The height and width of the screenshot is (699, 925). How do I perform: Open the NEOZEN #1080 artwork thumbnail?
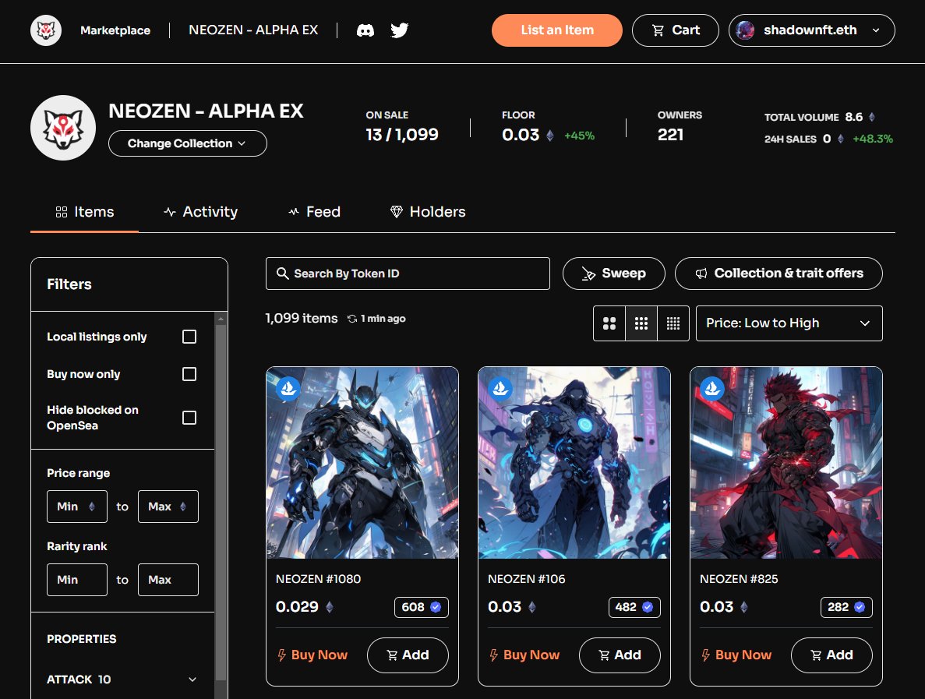(362, 462)
